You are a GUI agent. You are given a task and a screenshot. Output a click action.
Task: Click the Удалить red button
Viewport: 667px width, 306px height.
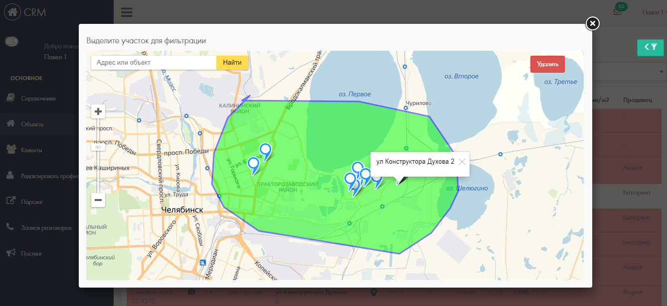(x=547, y=64)
